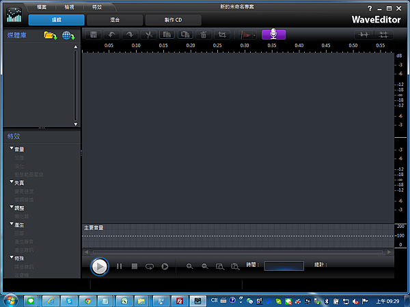410x307 pixels.
Task: Click the Save icon in the toolbar
Action: coord(94,35)
